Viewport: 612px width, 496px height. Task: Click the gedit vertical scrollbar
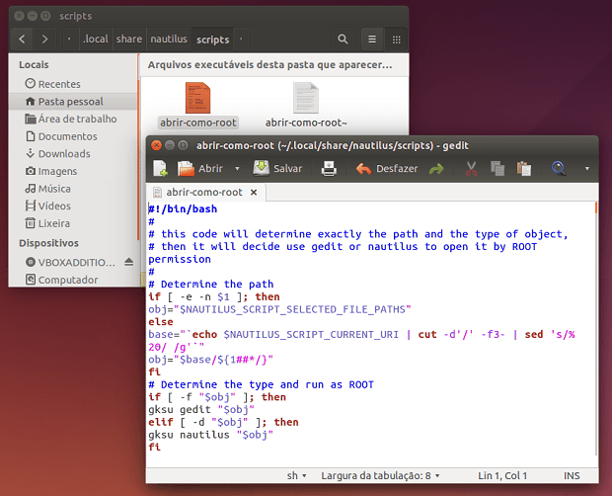pos(596,328)
